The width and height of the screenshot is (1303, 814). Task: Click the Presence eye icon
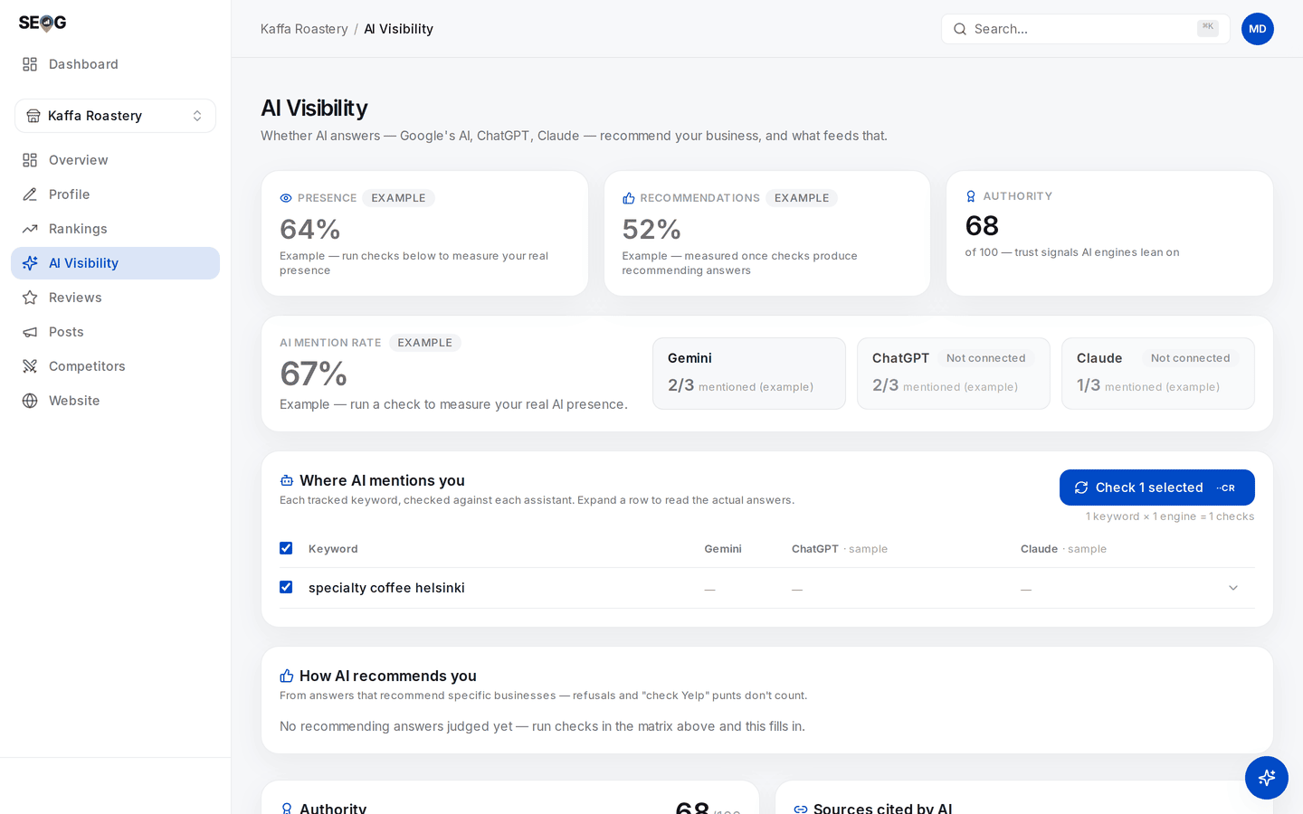coord(286,198)
